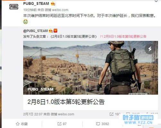Open the PUBG avatar logo
161x128 pixels.
[x=14, y=7]
